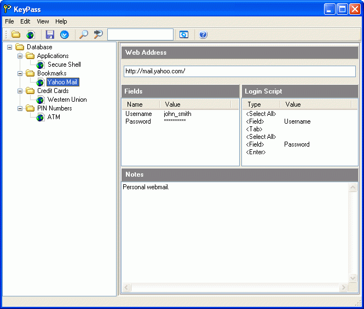Collapse the Applications tree node
364x309 pixels.
(x=20, y=56)
